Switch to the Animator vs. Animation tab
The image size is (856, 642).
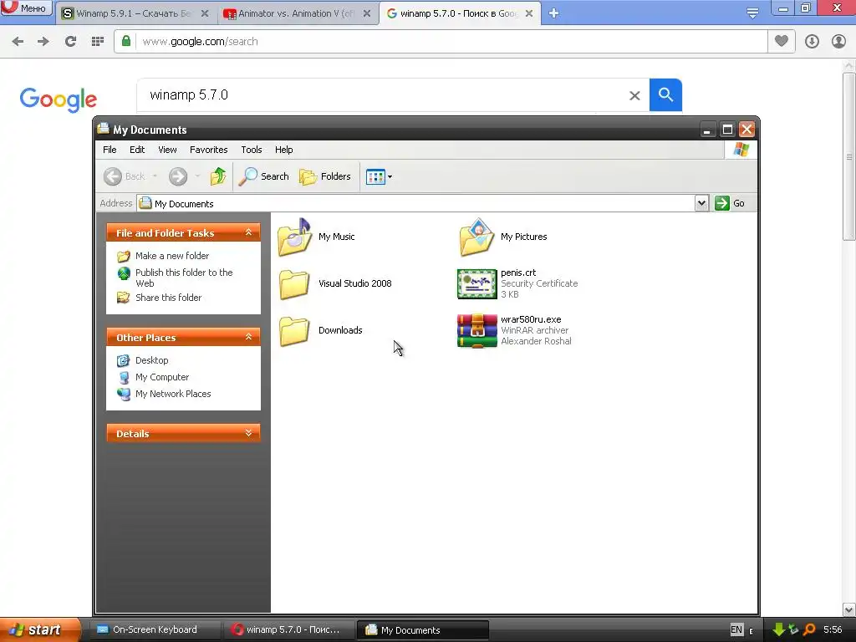click(x=297, y=13)
